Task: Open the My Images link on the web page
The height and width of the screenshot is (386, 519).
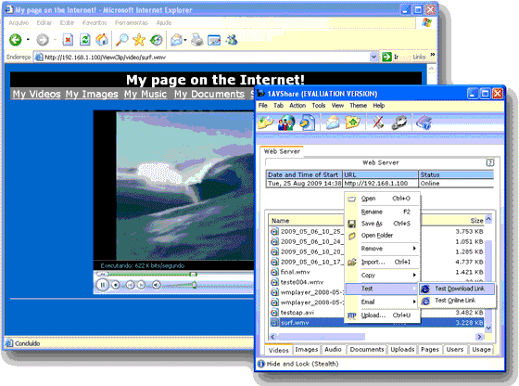Action: pyautogui.click(x=92, y=94)
